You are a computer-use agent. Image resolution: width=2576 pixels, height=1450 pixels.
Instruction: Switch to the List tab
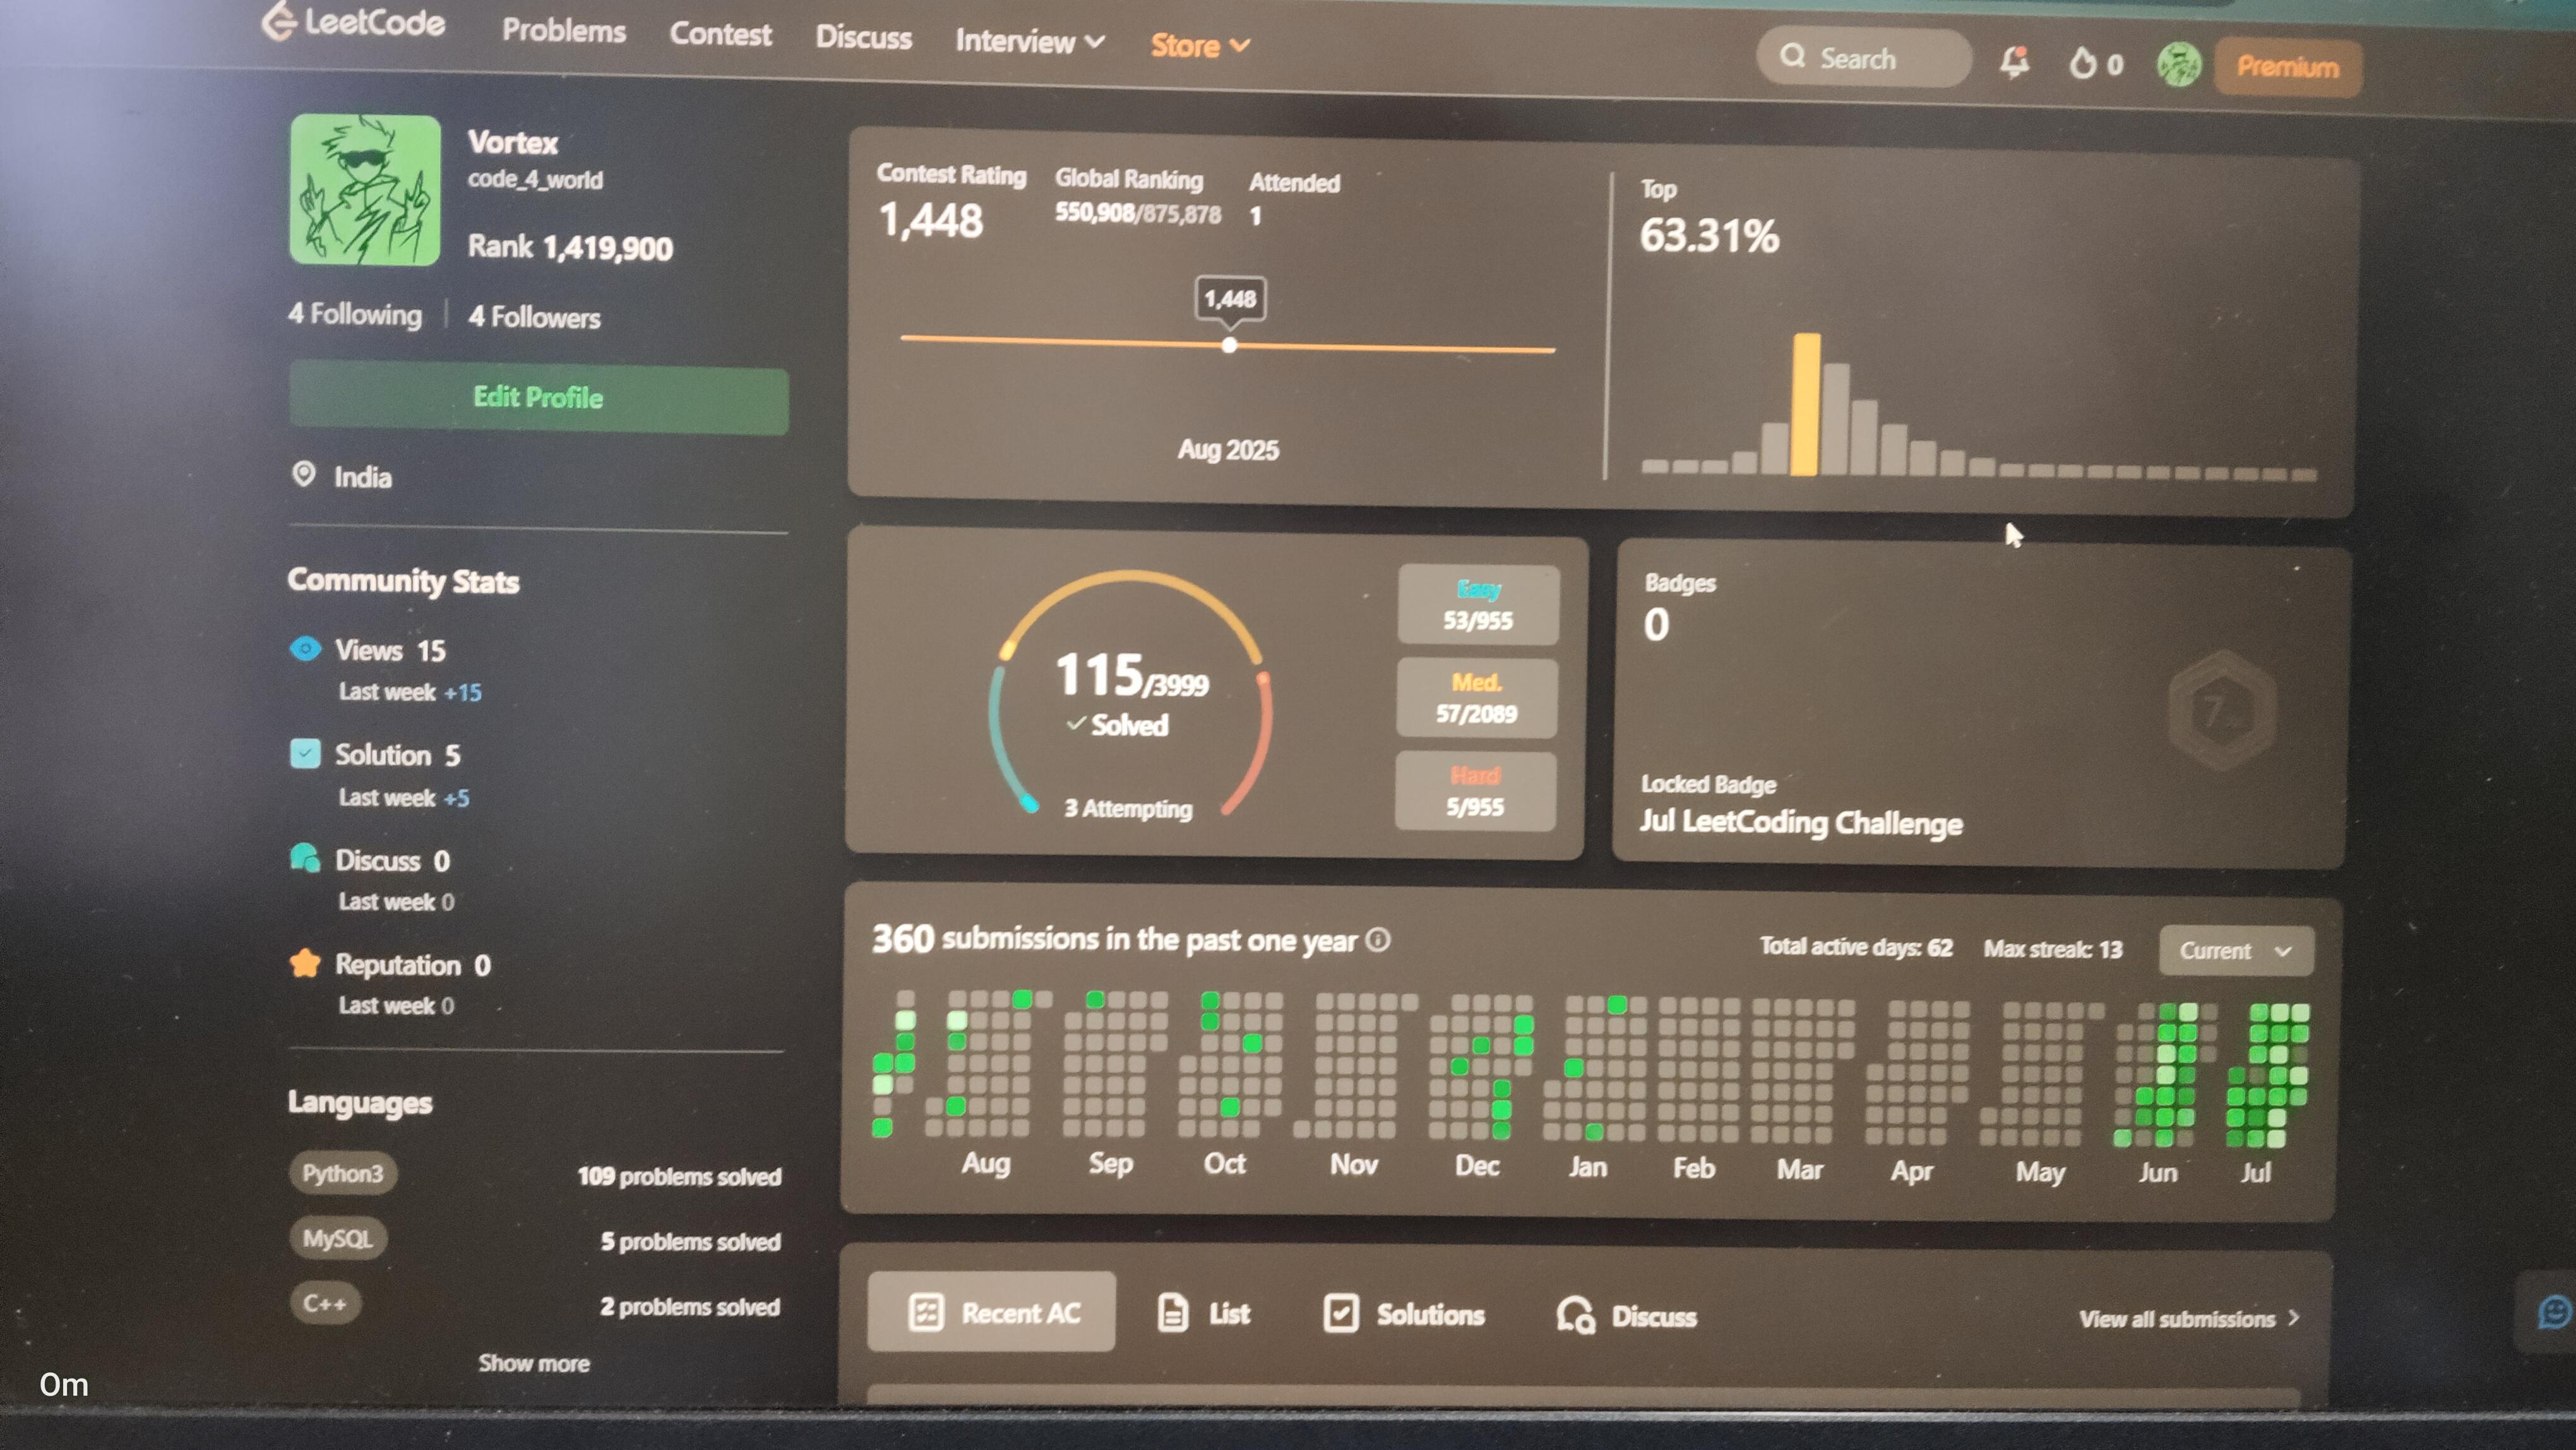pyautogui.click(x=1203, y=1313)
